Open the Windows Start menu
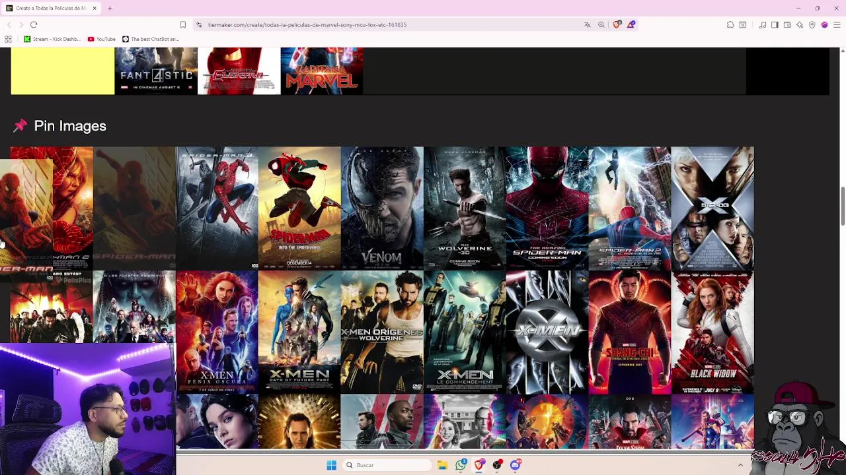 coord(331,465)
